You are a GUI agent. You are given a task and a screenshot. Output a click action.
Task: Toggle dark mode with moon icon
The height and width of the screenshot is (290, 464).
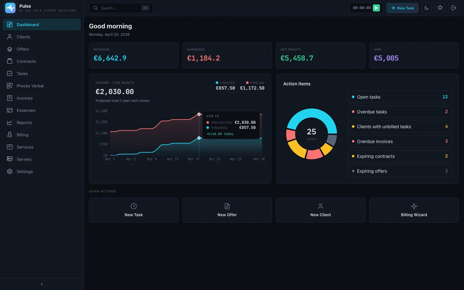pos(427,8)
